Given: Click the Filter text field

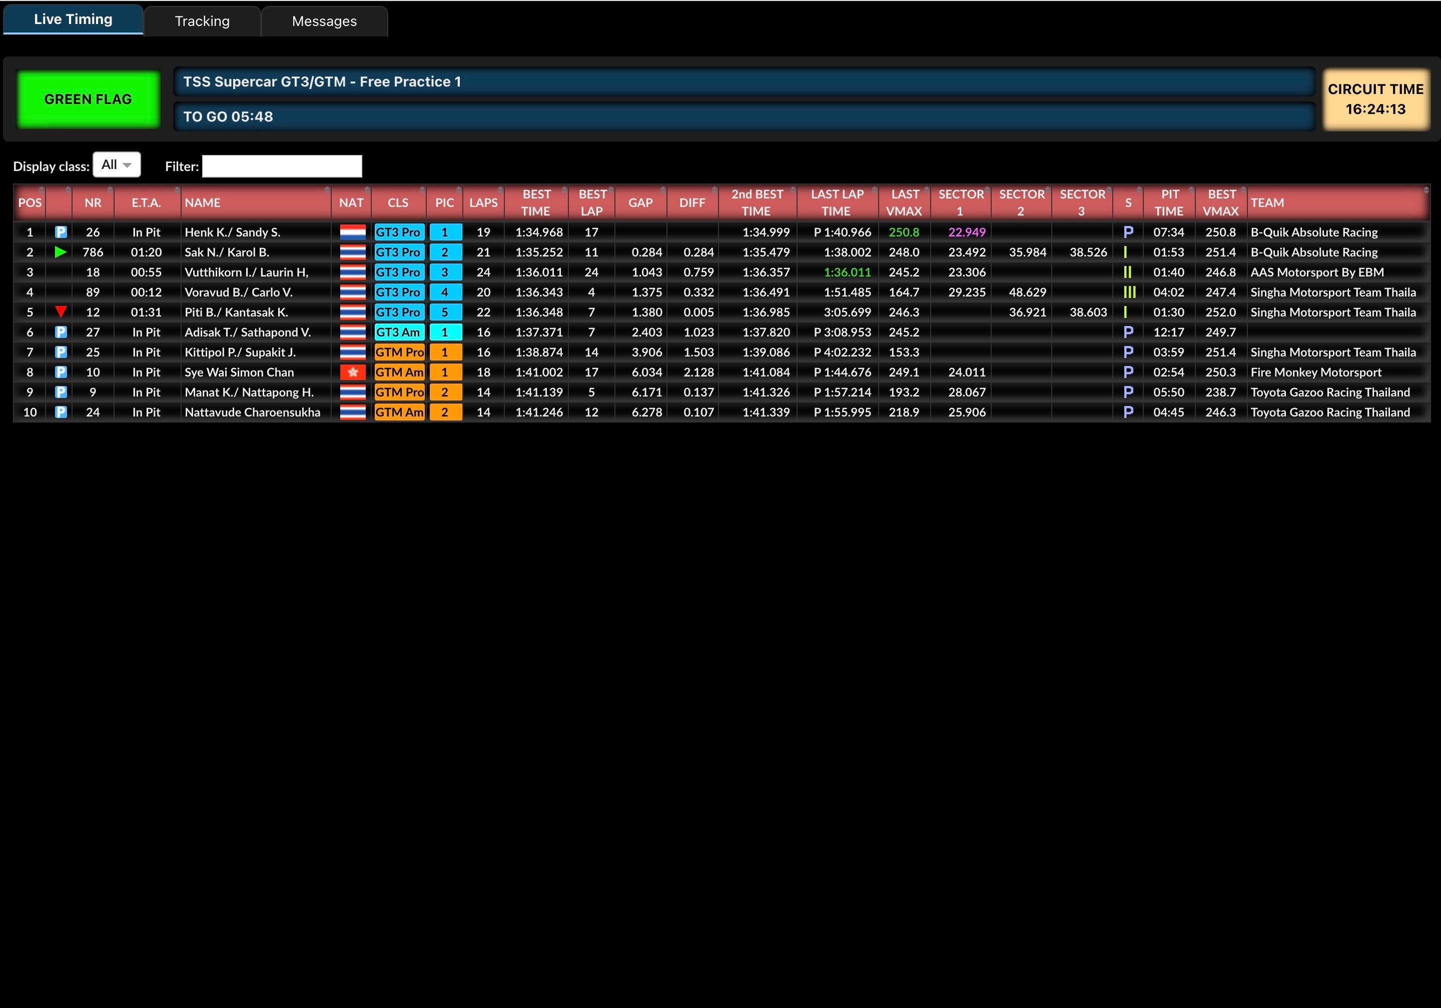Looking at the screenshot, I should click(282, 166).
